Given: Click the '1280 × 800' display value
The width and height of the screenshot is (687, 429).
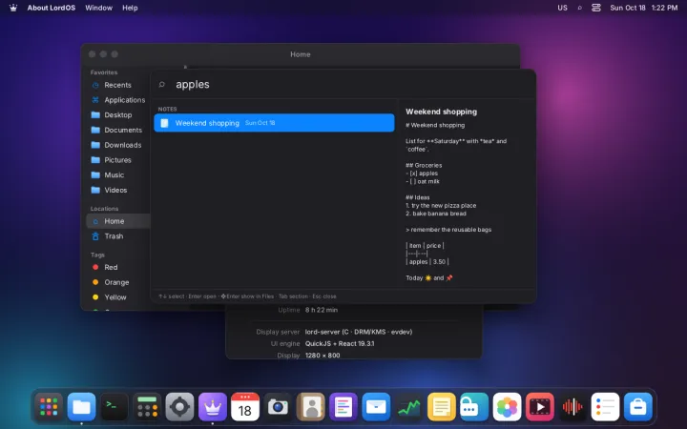Looking at the screenshot, I should (x=323, y=355).
